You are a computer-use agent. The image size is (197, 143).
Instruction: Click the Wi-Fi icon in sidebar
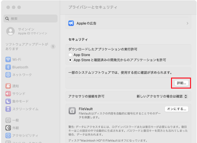tap(8, 60)
